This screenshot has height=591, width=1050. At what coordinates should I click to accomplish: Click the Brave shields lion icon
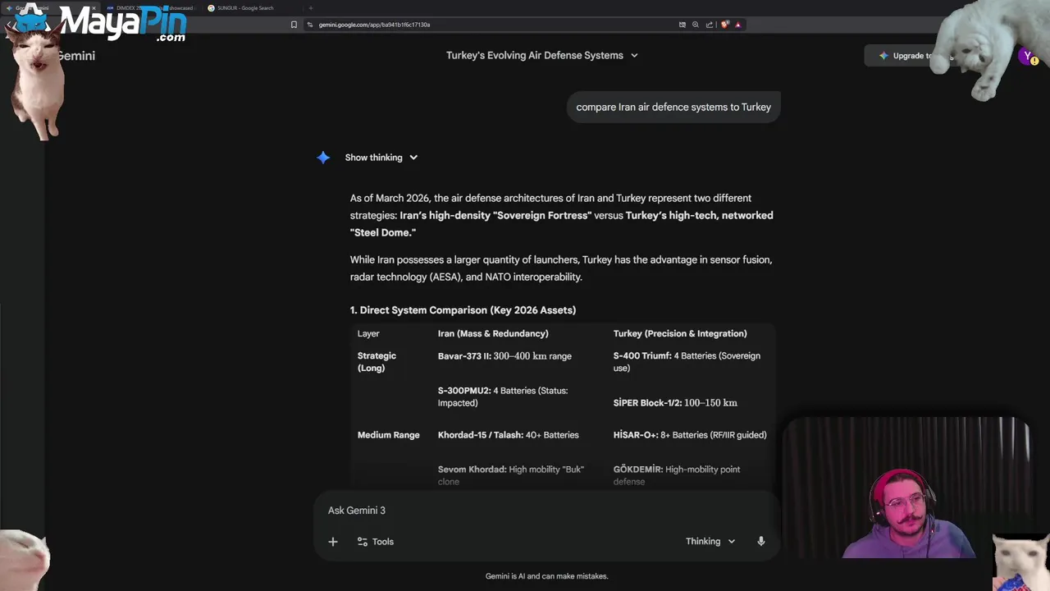(724, 25)
